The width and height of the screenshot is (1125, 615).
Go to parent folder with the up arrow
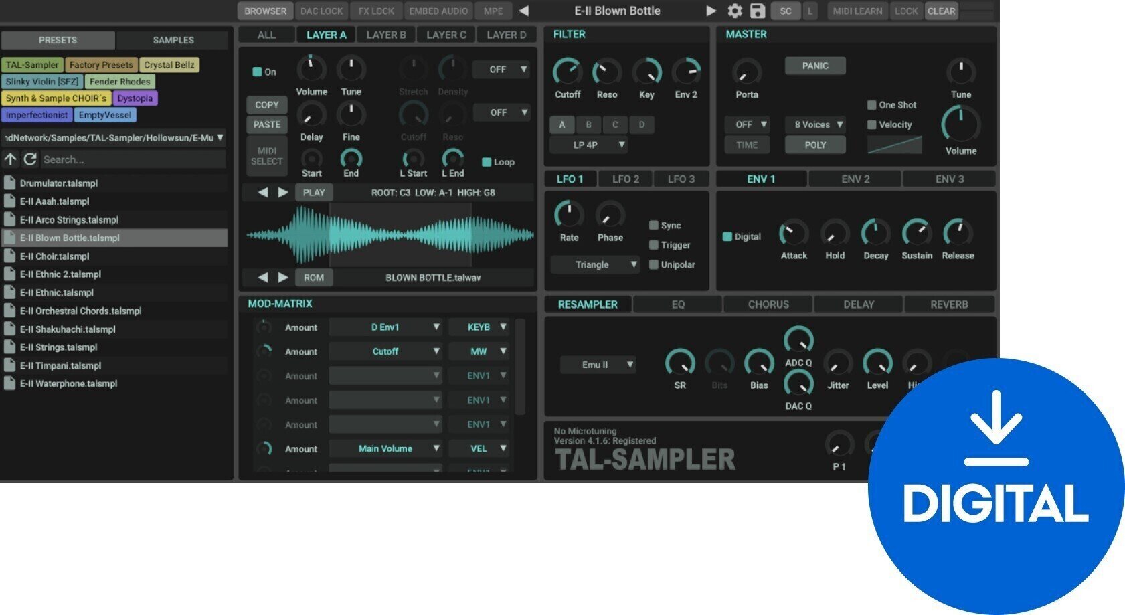pyautogui.click(x=11, y=159)
